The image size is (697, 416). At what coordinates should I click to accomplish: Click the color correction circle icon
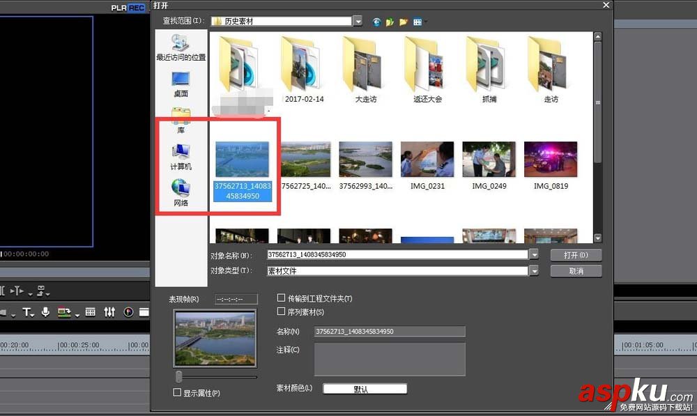pos(128,312)
